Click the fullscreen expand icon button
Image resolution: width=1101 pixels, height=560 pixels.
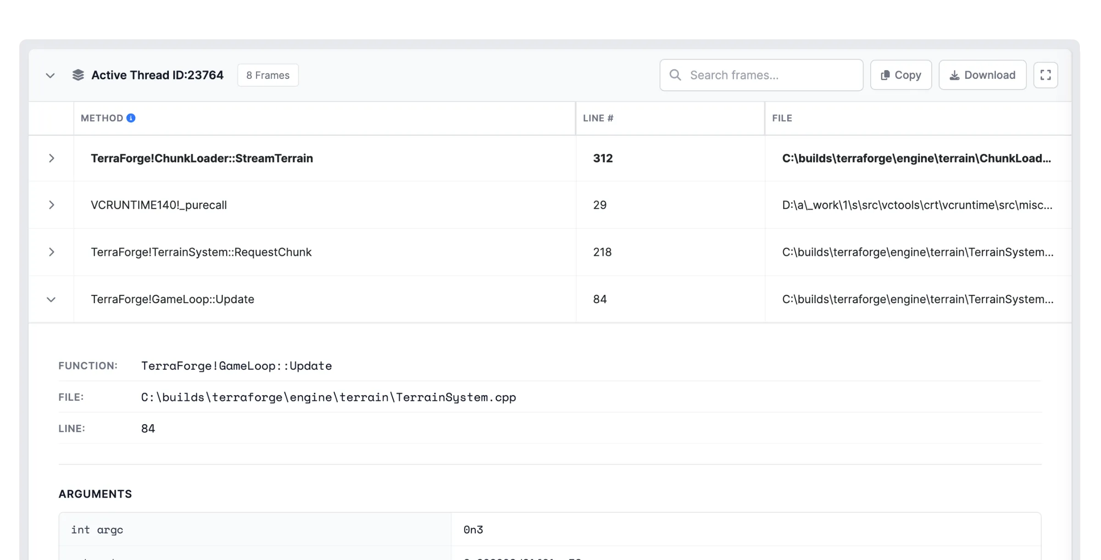(x=1045, y=75)
